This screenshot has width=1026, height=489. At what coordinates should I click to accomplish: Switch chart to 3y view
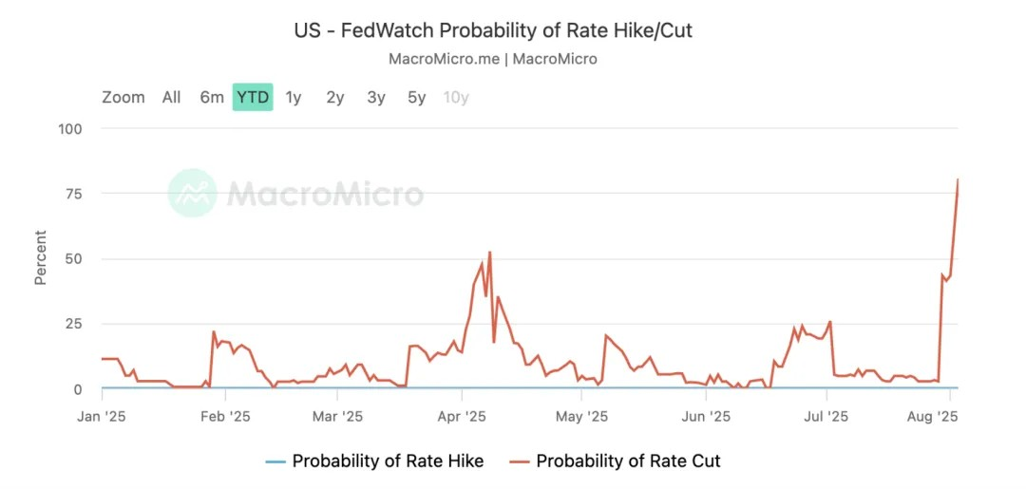point(376,97)
